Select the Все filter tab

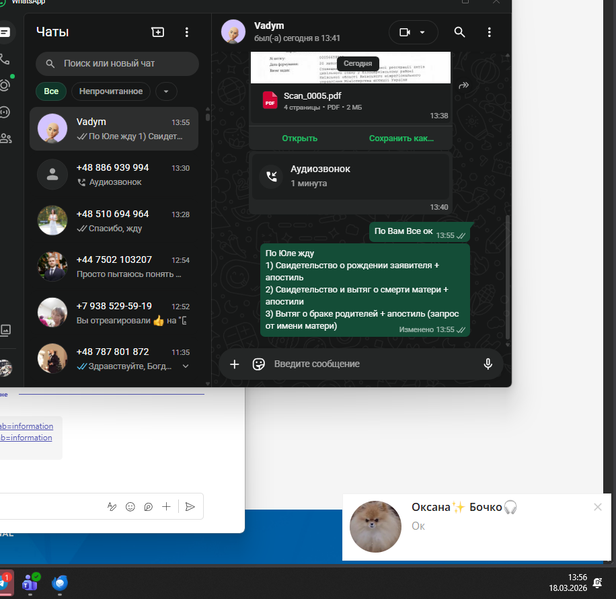51,91
